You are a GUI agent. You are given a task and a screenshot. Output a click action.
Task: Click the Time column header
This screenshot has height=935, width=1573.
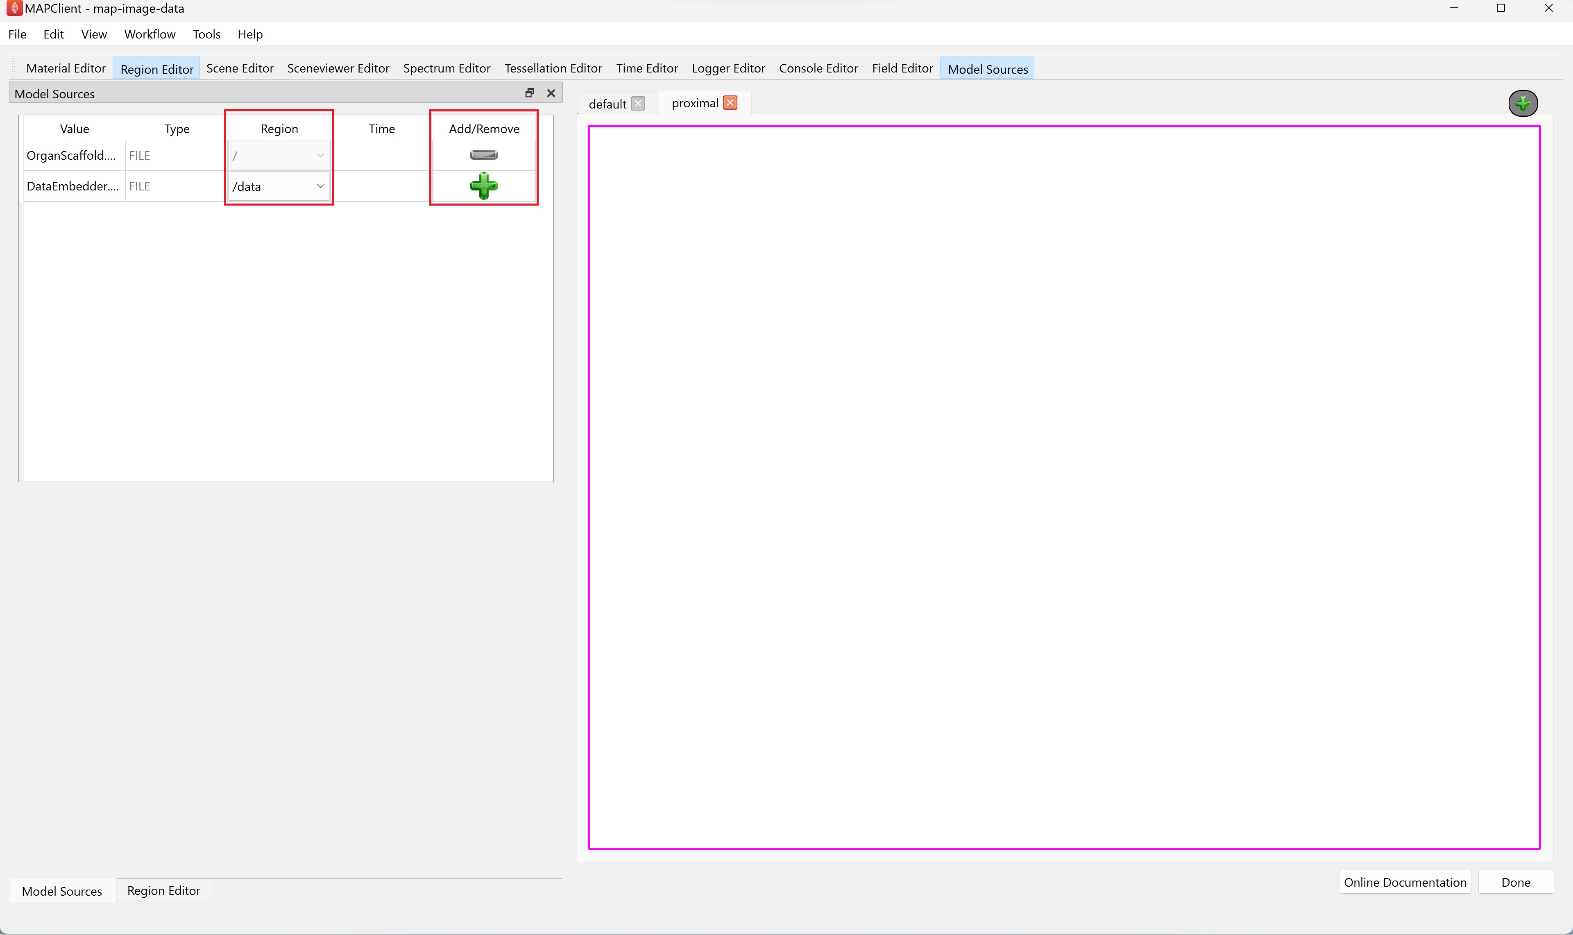tap(382, 129)
